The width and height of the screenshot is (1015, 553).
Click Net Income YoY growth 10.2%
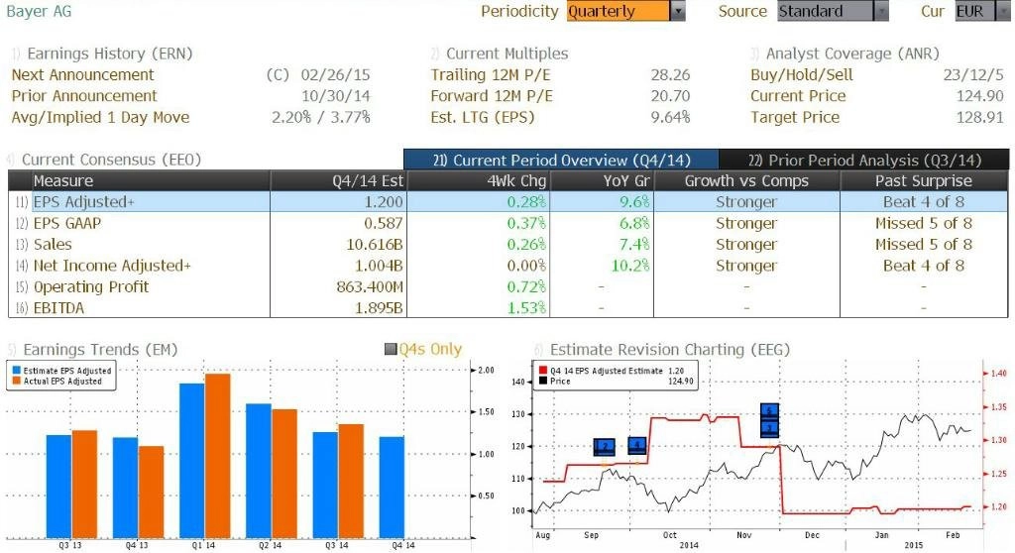(x=630, y=266)
